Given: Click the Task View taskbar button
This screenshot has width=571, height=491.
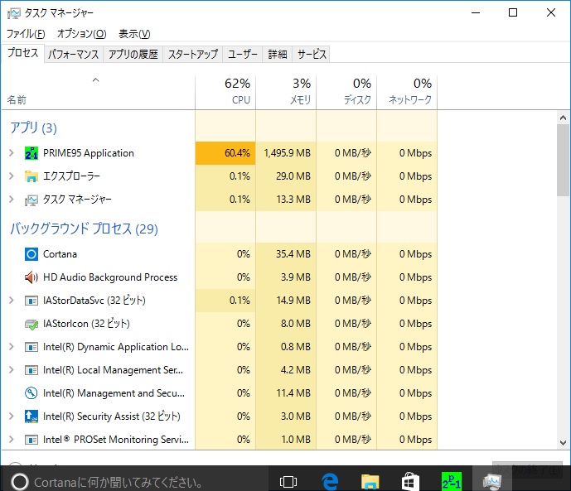Looking at the screenshot, I should click(288, 481).
